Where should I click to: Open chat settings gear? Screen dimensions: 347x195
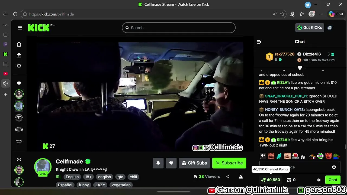[319, 180]
